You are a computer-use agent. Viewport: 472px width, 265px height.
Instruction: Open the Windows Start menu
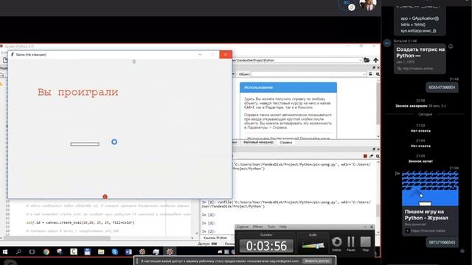[x=5, y=252]
